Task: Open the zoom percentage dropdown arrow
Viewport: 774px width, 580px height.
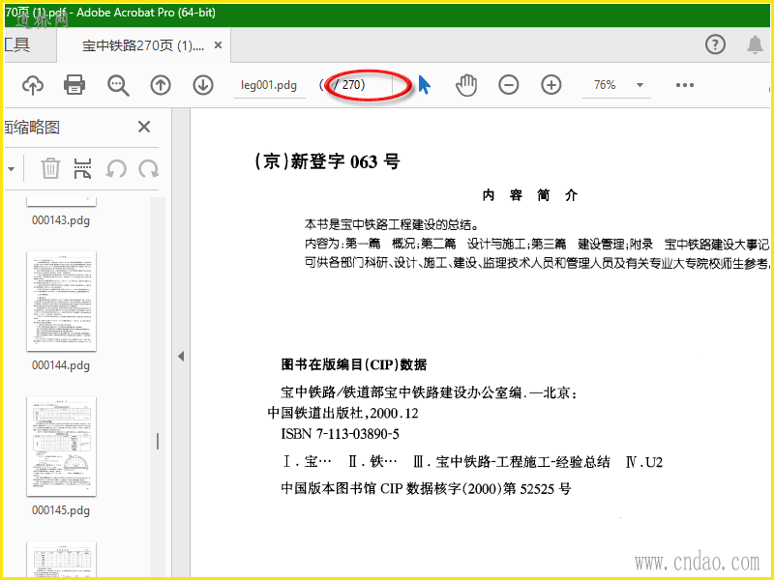Action: coord(640,85)
